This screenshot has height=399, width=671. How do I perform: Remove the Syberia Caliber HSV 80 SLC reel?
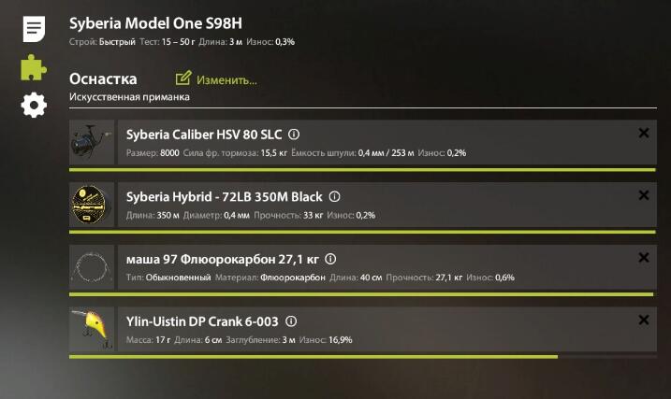[x=644, y=133]
